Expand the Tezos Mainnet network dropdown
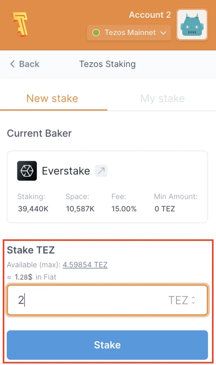The height and width of the screenshot is (365, 216). tap(129, 33)
